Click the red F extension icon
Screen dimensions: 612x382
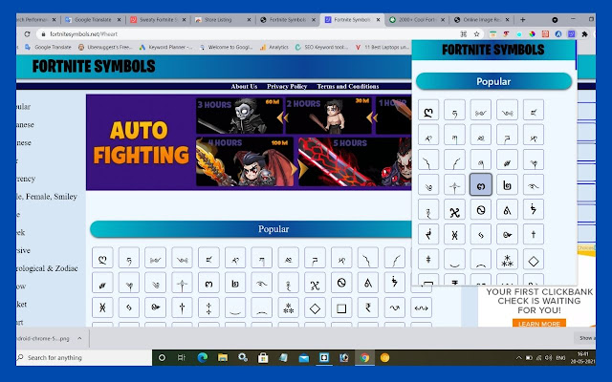(x=506, y=34)
